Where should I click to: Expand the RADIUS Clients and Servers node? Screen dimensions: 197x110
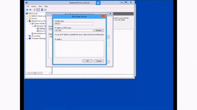(27, 16)
